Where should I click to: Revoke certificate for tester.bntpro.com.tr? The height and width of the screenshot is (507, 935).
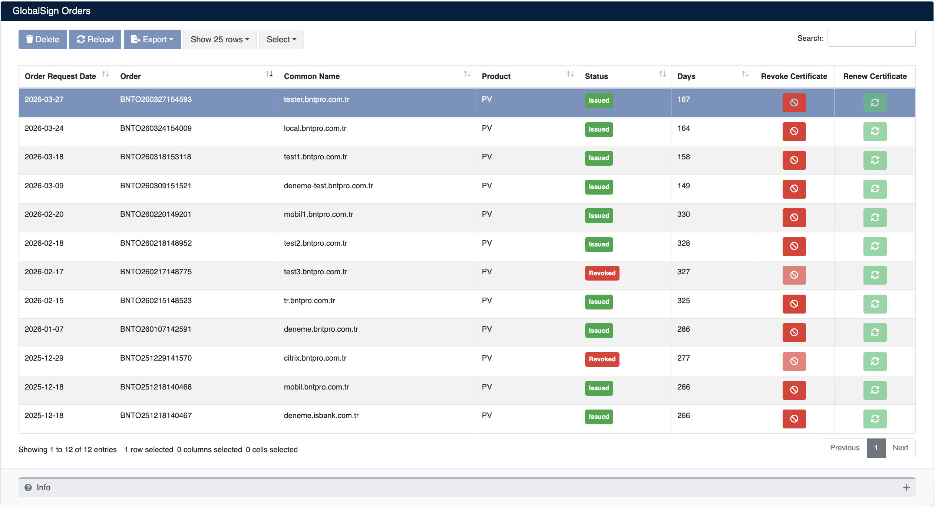794,103
